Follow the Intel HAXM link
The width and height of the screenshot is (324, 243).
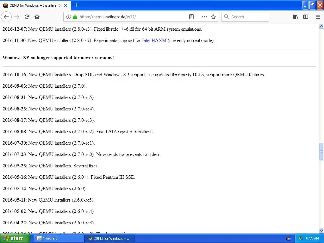(154, 40)
